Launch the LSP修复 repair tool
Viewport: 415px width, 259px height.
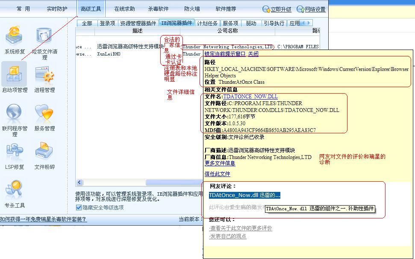14,156
